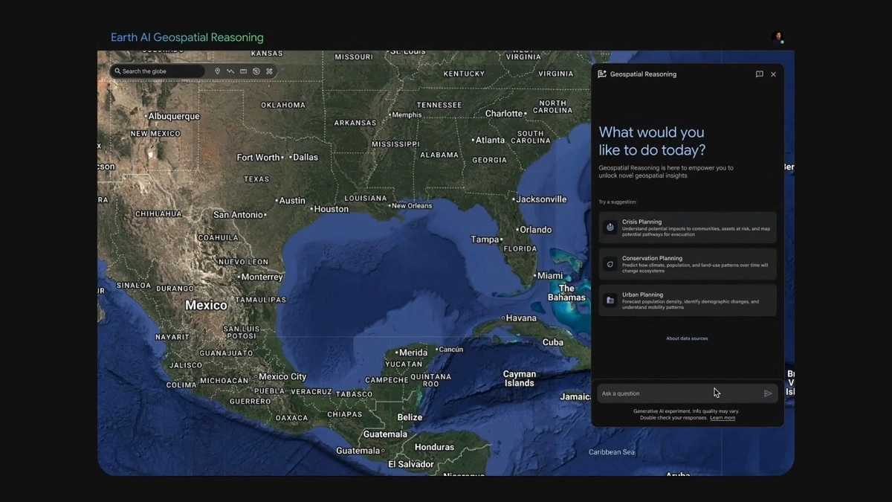This screenshot has width=892, height=502.
Task: Click the Havana city marker on map
Action: pos(503,318)
